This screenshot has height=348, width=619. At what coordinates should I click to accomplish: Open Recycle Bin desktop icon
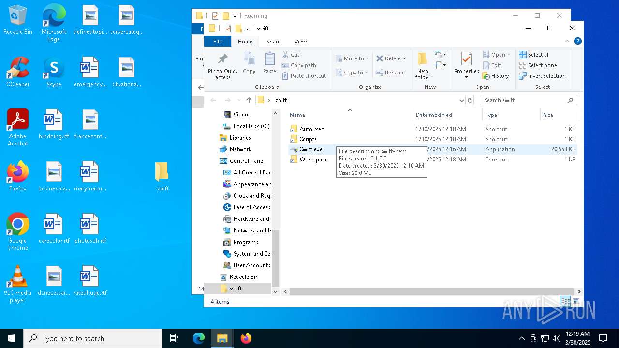pos(18,20)
